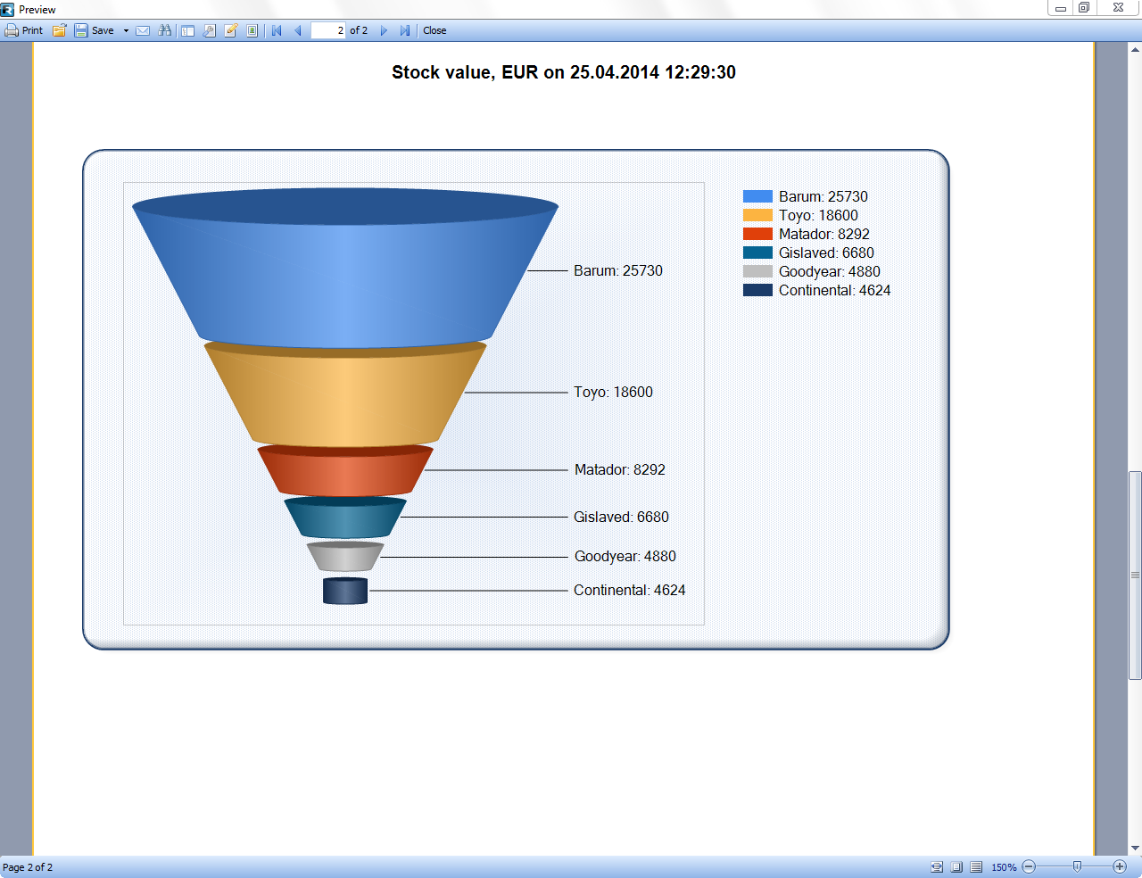Go to the first page

[x=277, y=30]
